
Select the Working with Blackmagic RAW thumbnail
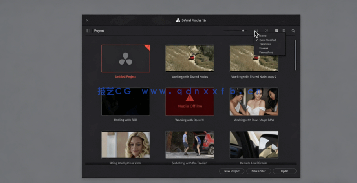pos(254,101)
